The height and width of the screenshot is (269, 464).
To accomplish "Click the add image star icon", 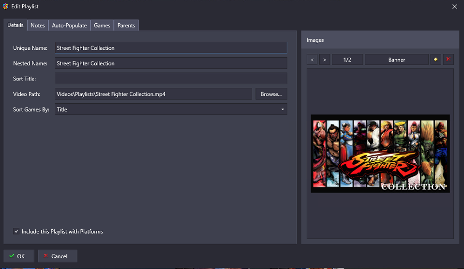I will click(435, 60).
